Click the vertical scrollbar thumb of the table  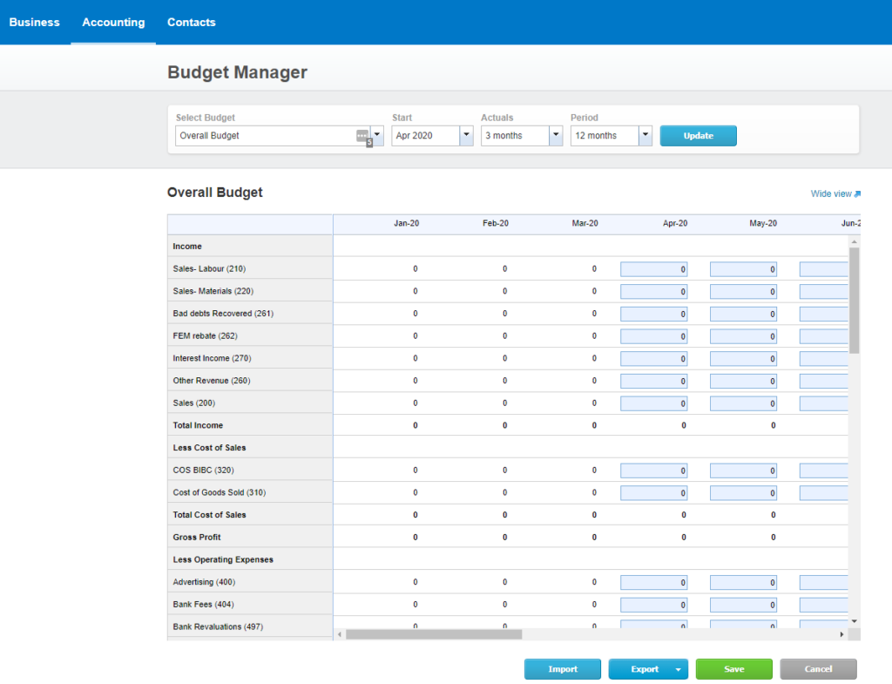(x=854, y=301)
